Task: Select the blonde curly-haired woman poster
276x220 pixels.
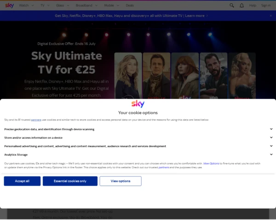Action: click(x=242, y=76)
